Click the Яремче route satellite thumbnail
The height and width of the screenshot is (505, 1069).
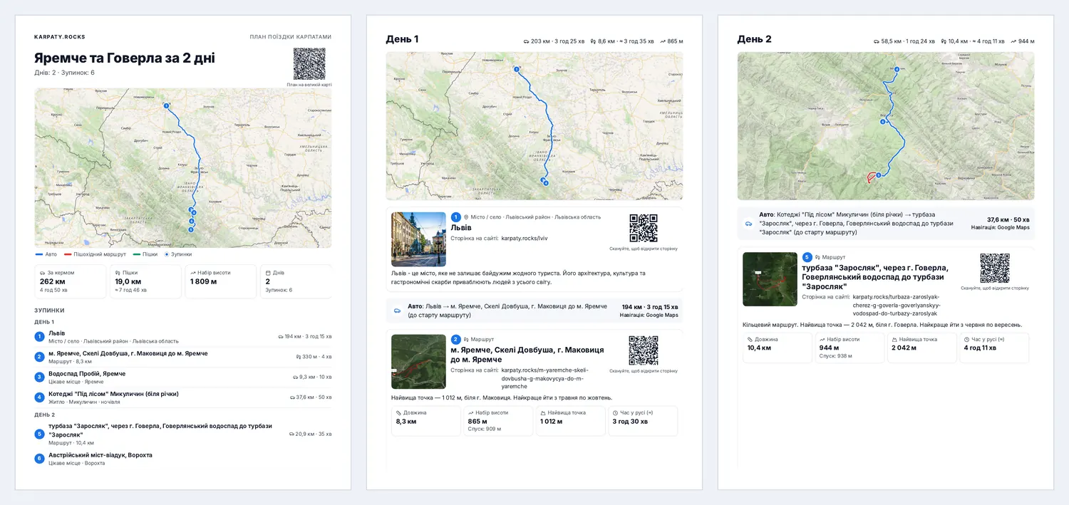418,362
